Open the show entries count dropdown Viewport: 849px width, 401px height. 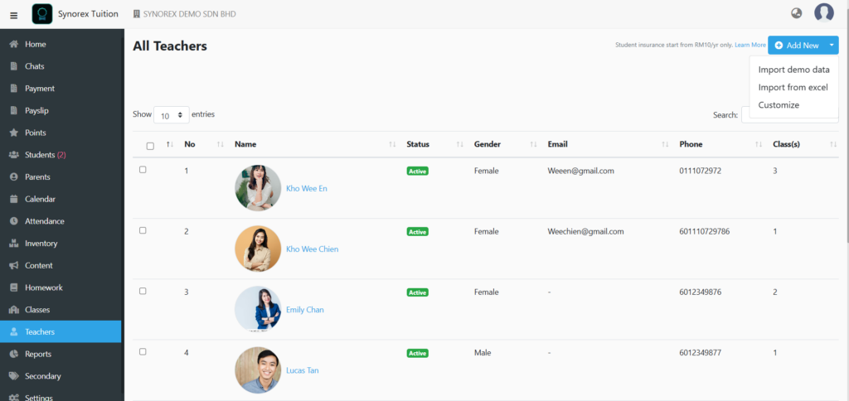point(172,115)
